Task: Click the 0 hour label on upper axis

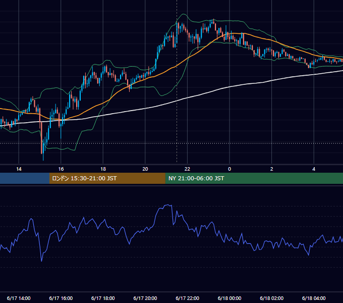Action: click(x=230, y=169)
